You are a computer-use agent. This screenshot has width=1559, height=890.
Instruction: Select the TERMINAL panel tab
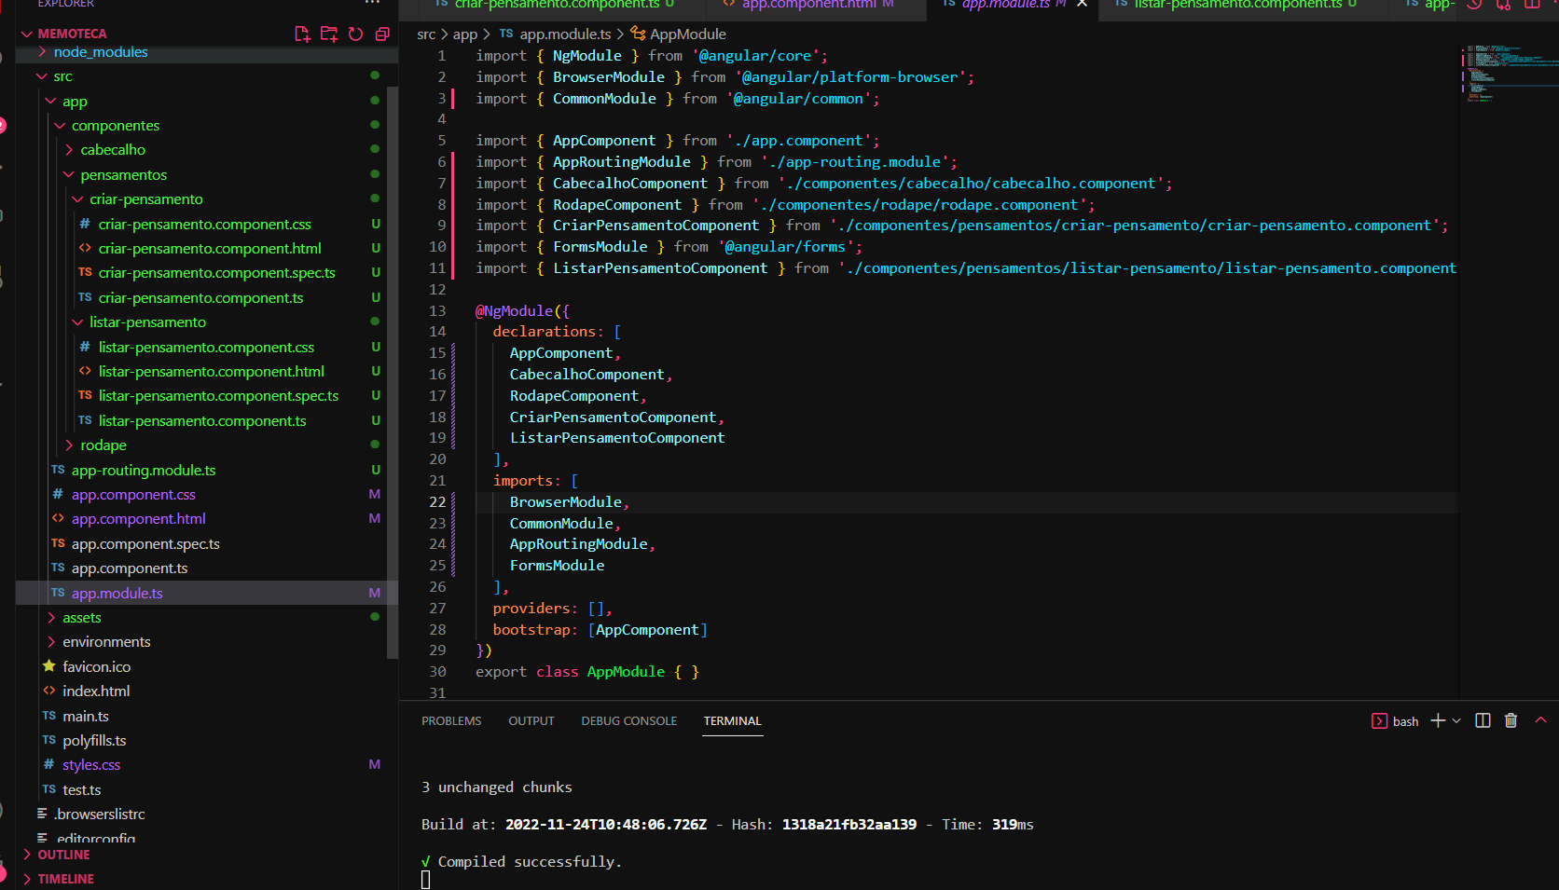[x=733, y=721]
